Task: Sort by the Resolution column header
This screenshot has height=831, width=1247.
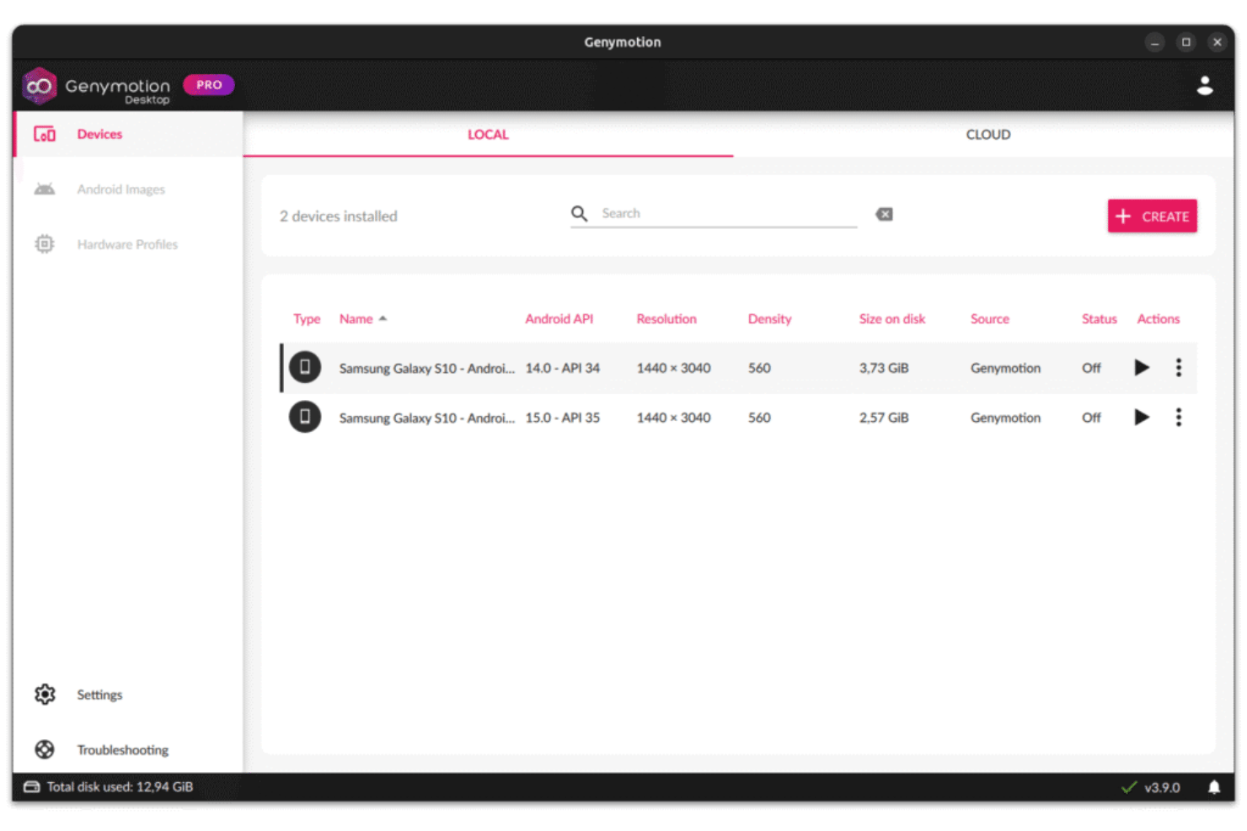Action: click(x=666, y=319)
